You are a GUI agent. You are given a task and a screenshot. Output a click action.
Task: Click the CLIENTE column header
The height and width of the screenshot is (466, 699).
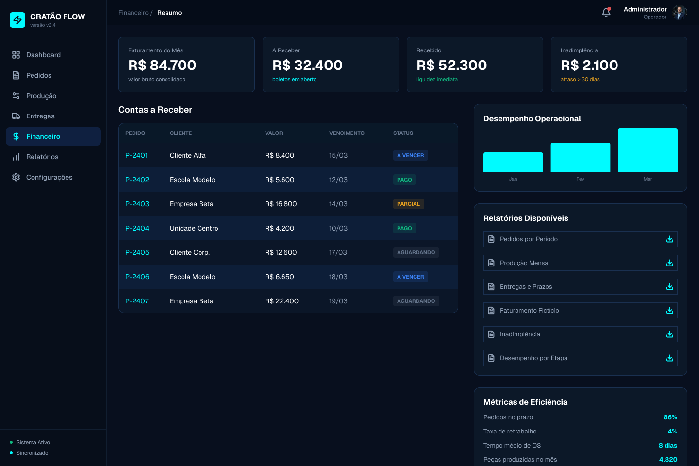tap(181, 133)
